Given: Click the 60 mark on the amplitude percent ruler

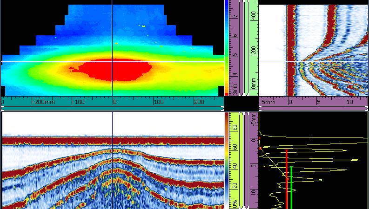Looking at the screenshot, I should 235,148.
